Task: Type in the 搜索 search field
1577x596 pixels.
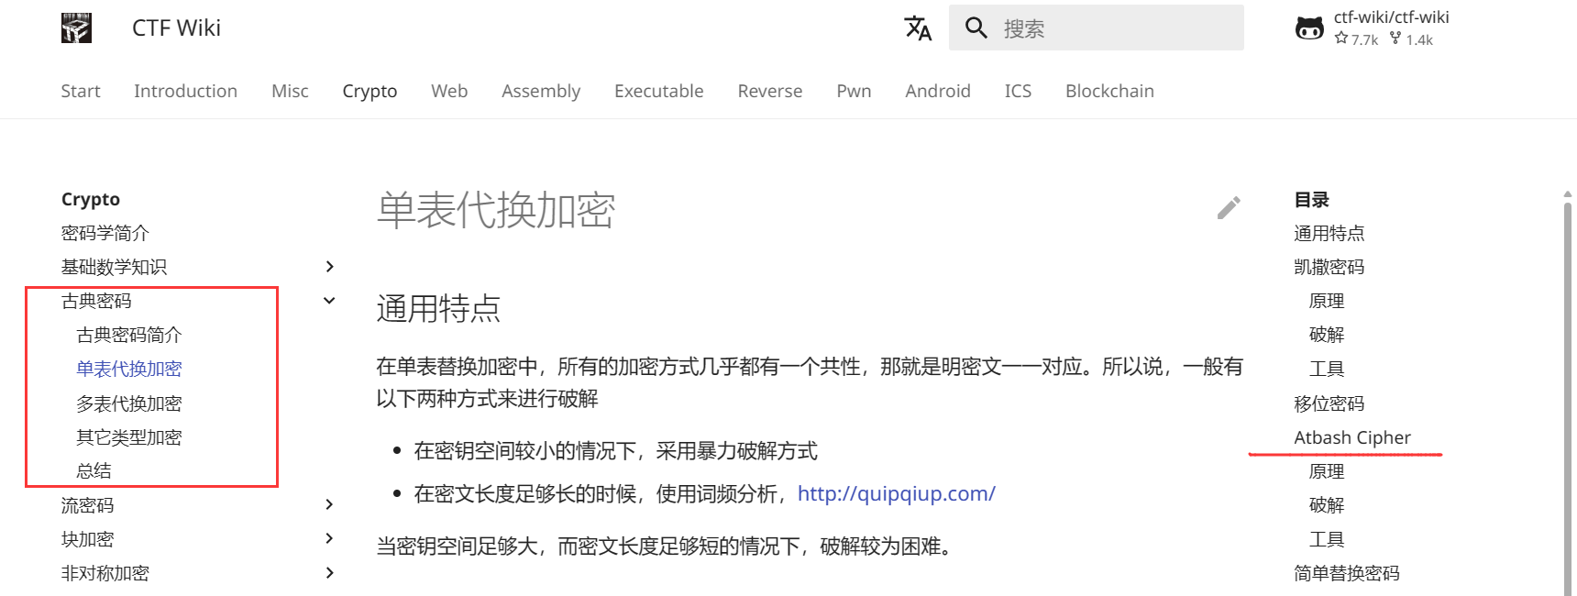Action: (1096, 28)
